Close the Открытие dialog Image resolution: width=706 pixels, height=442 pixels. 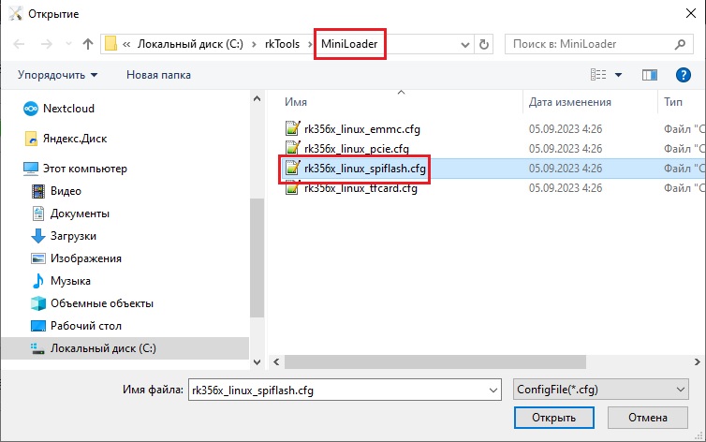[x=691, y=13]
